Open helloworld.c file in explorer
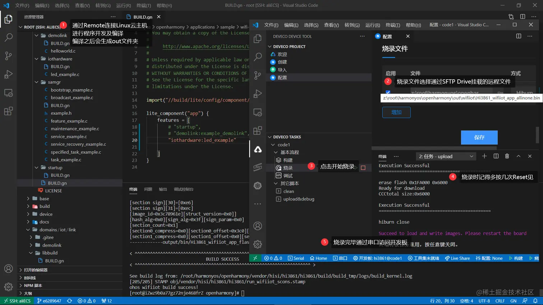 click(x=63, y=51)
